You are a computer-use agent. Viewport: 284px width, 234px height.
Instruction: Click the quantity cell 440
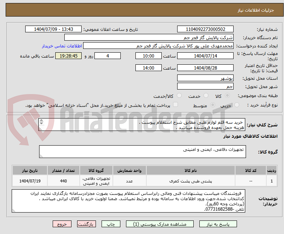click(x=64, y=181)
